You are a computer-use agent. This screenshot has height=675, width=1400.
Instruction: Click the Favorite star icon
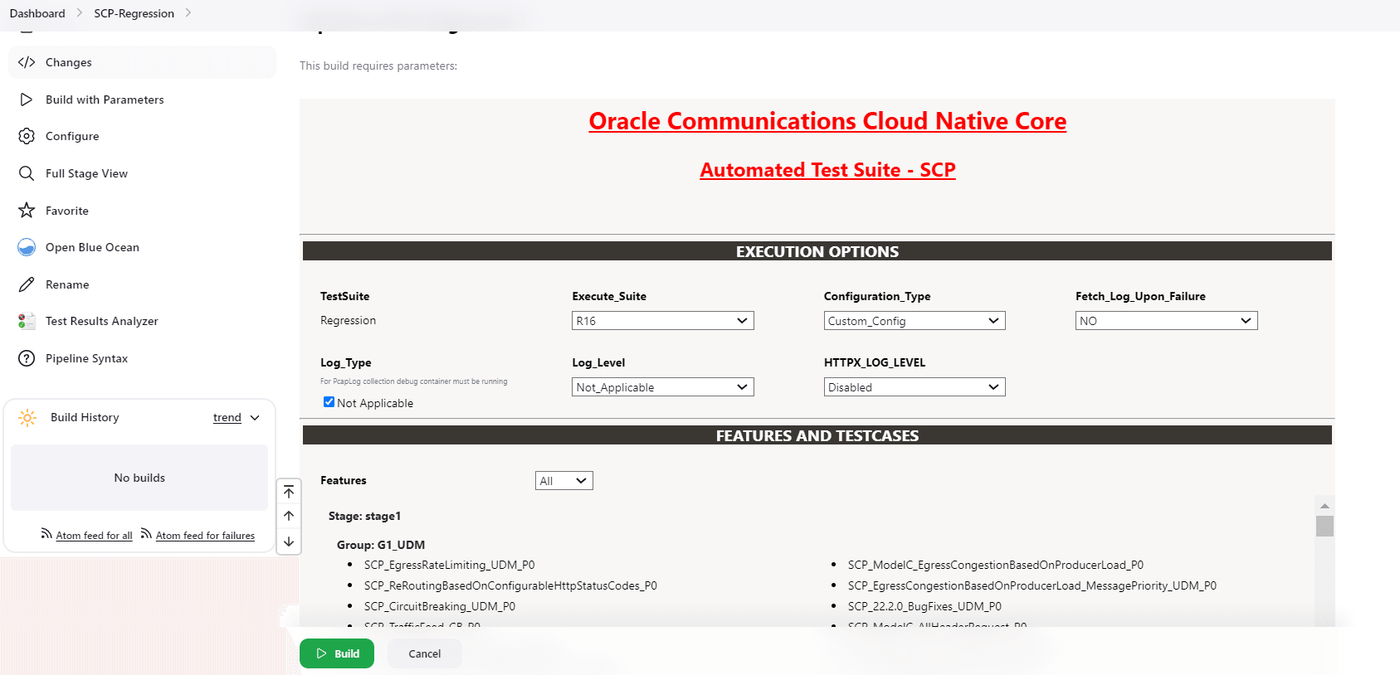[x=27, y=211]
